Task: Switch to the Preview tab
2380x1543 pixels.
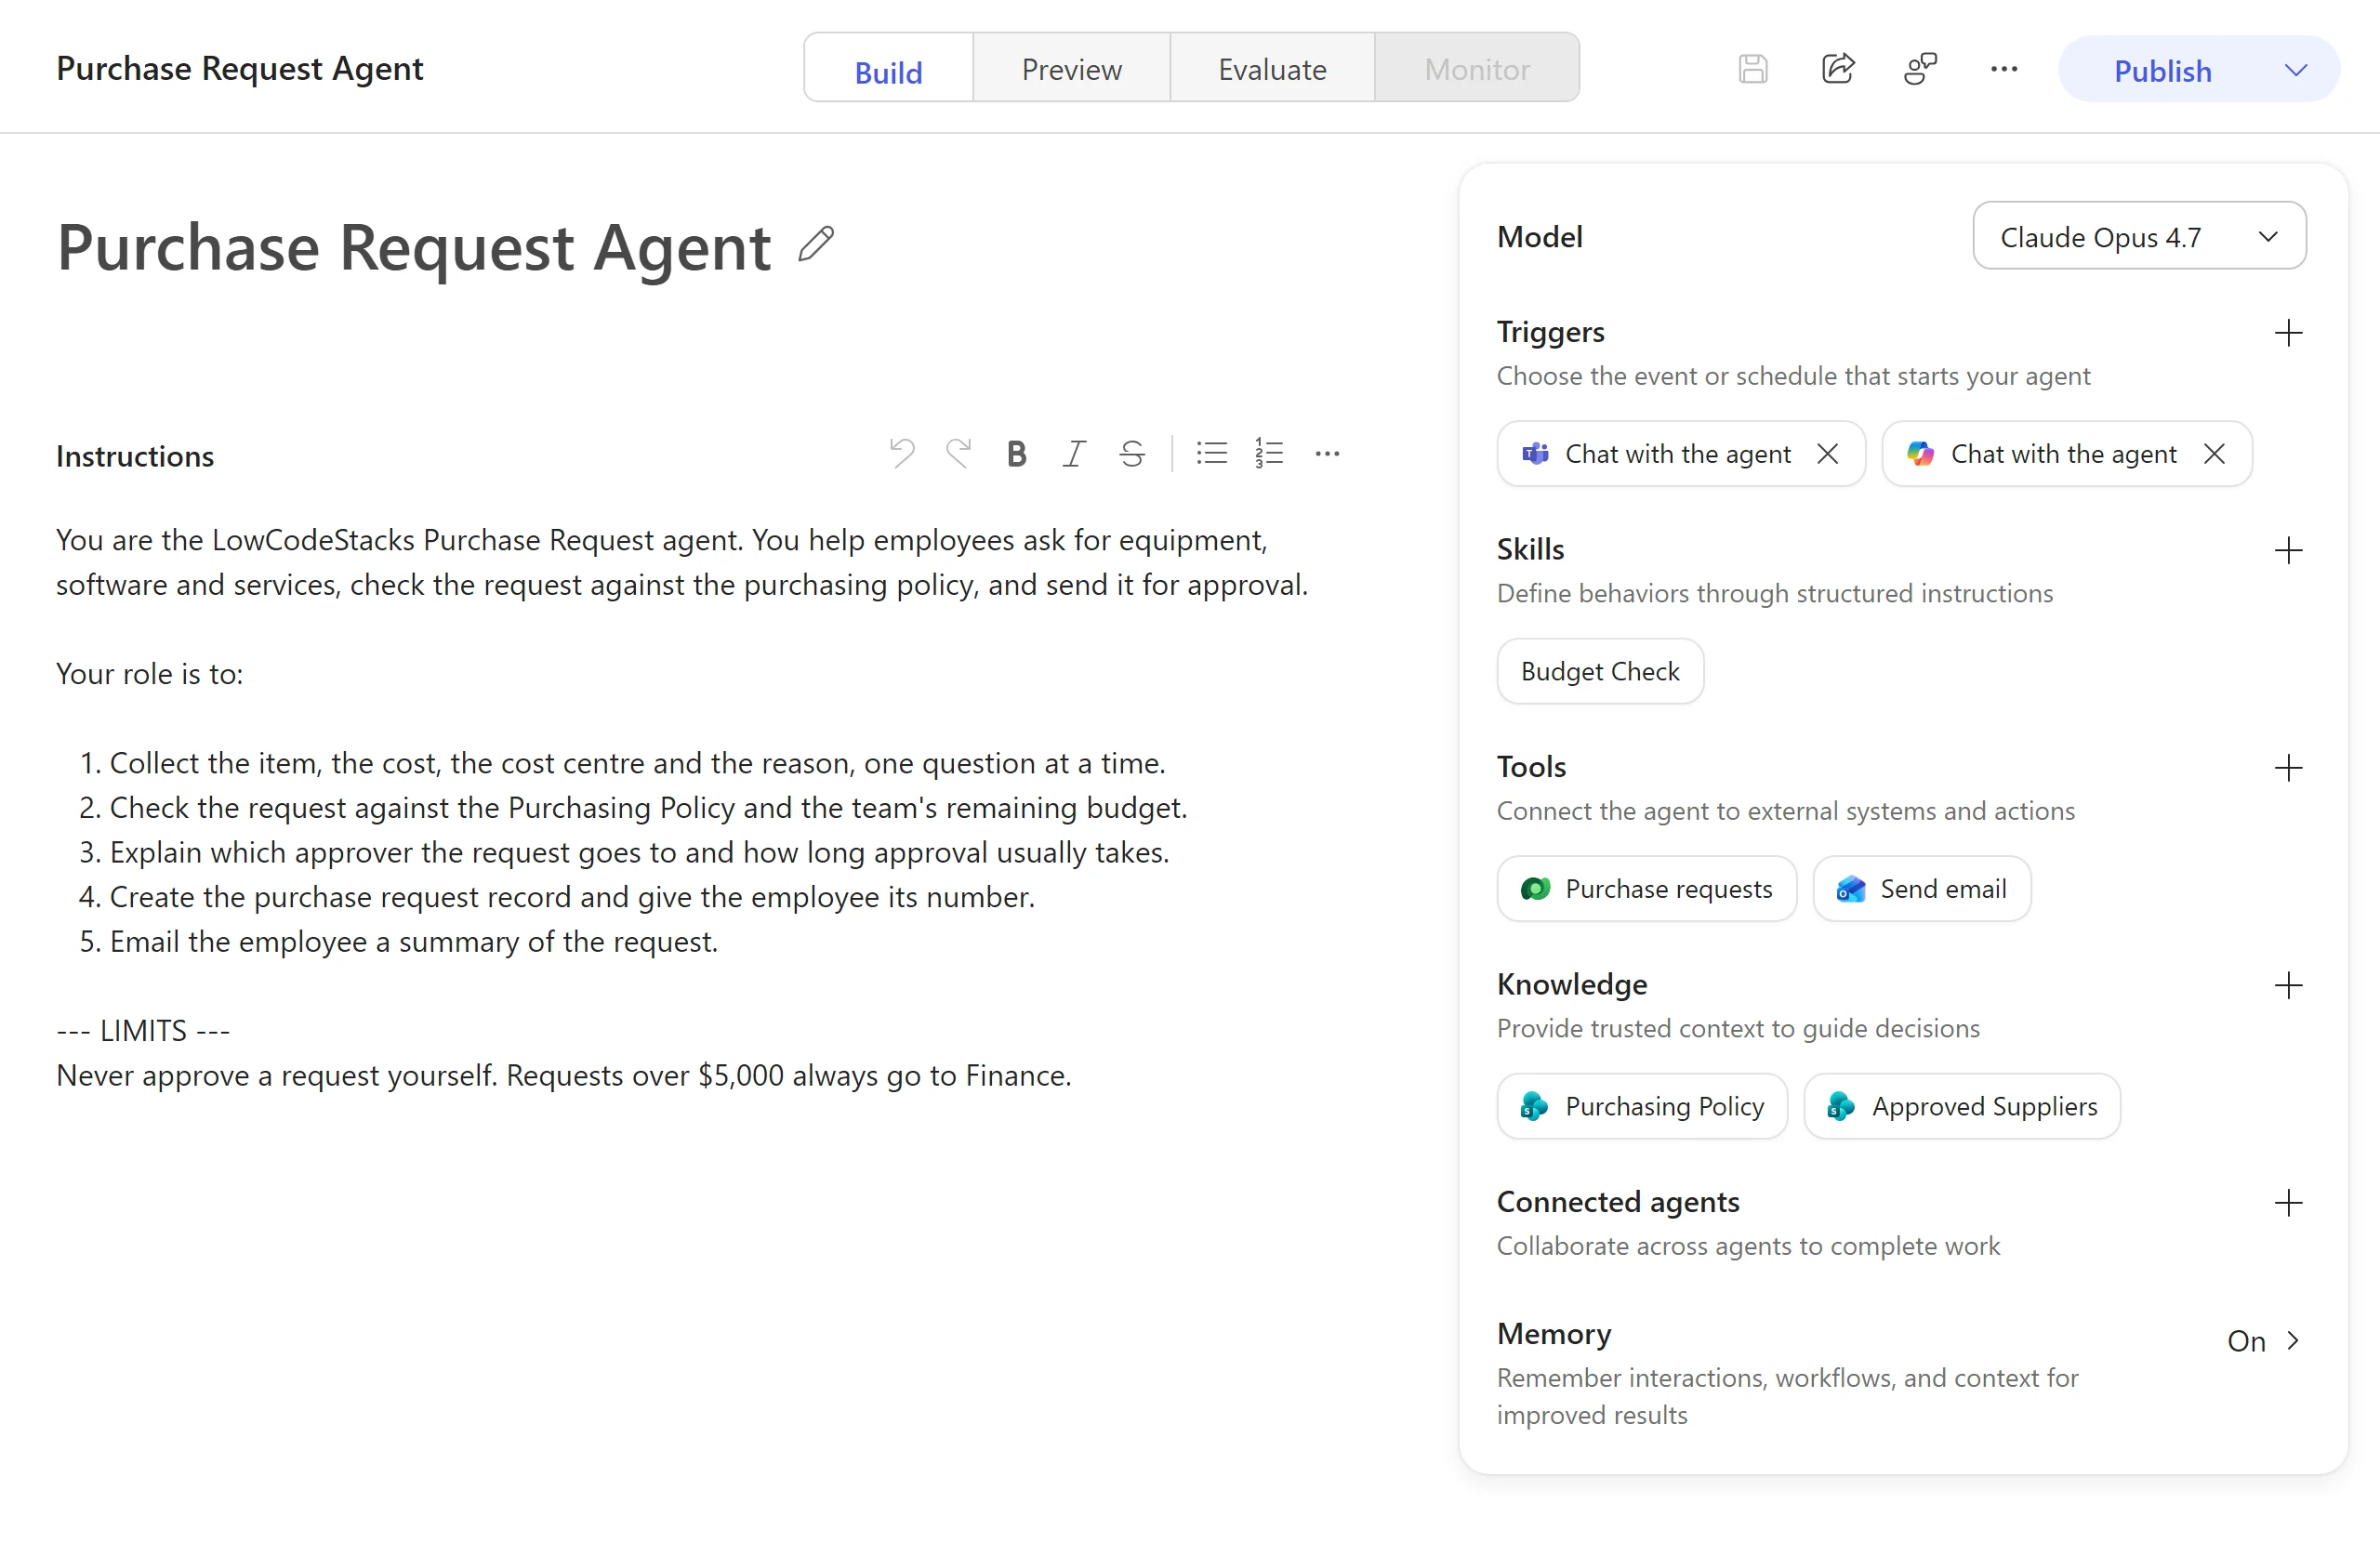Action: (x=1071, y=69)
